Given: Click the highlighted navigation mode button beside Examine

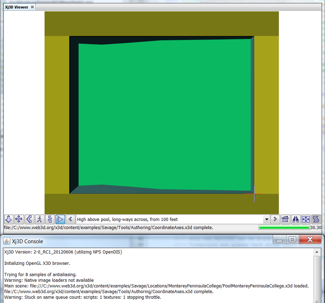Looking at the screenshot, I should (60, 219).
